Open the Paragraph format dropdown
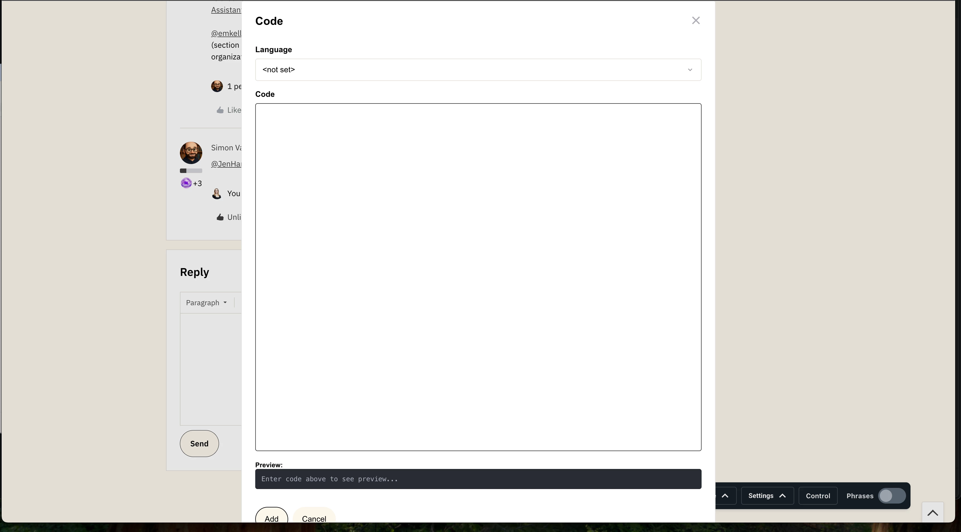Image resolution: width=961 pixels, height=532 pixels. click(206, 303)
